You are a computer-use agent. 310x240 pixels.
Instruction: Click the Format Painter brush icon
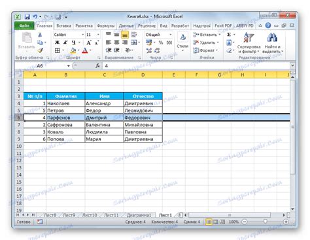tap(40, 50)
